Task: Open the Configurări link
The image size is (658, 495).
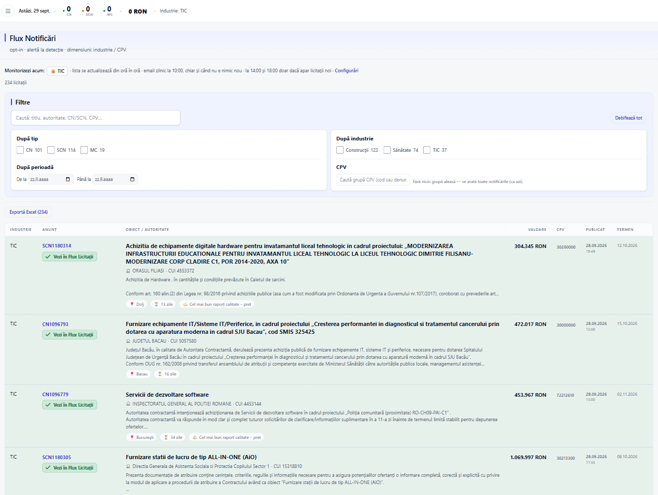Action: tap(346, 71)
